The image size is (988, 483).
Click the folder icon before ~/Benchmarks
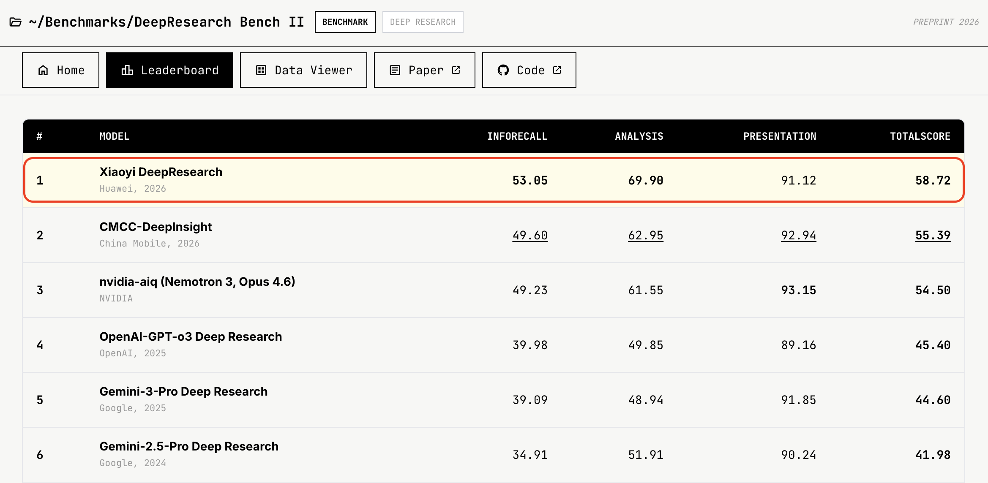tap(16, 22)
